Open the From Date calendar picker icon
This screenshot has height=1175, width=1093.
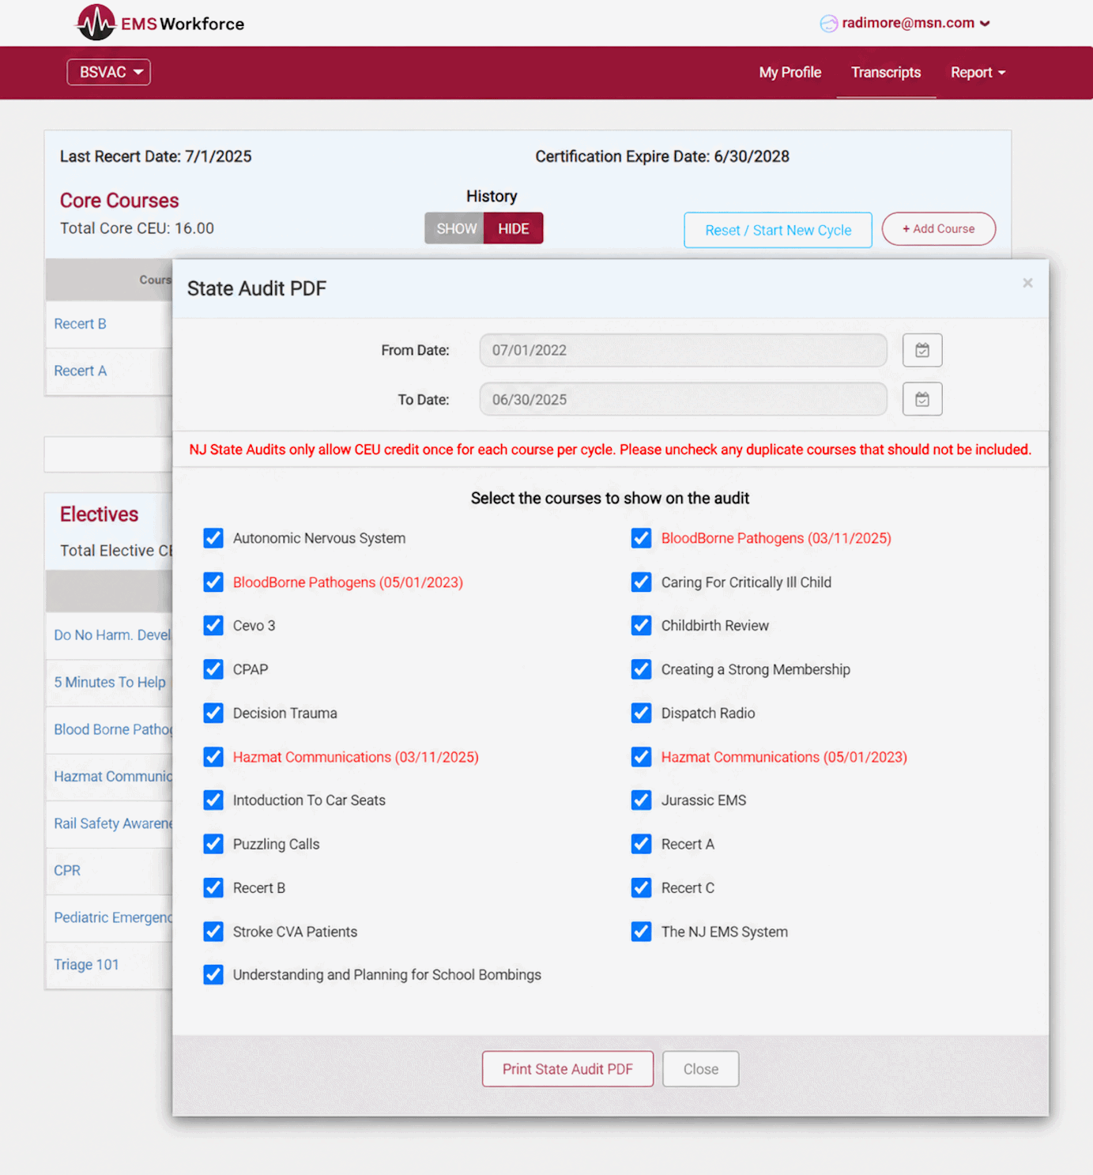[922, 350]
